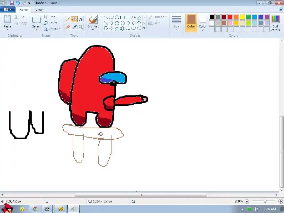The height and width of the screenshot is (213, 284).
Task: Select the Color picker eyedropper tool
Action: coord(74,27)
